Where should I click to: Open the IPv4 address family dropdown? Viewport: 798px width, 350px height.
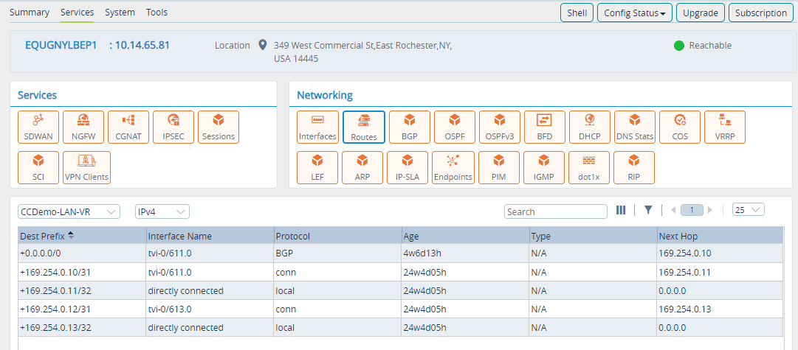click(x=162, y=211)
